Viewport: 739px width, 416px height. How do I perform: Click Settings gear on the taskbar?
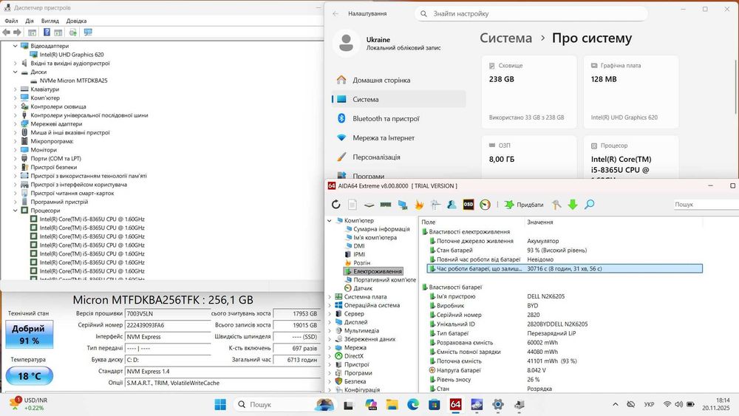pos(497,404)
